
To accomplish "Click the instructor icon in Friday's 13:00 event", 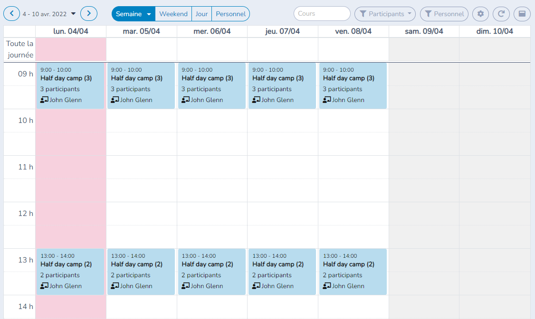I will pos(327,286).
